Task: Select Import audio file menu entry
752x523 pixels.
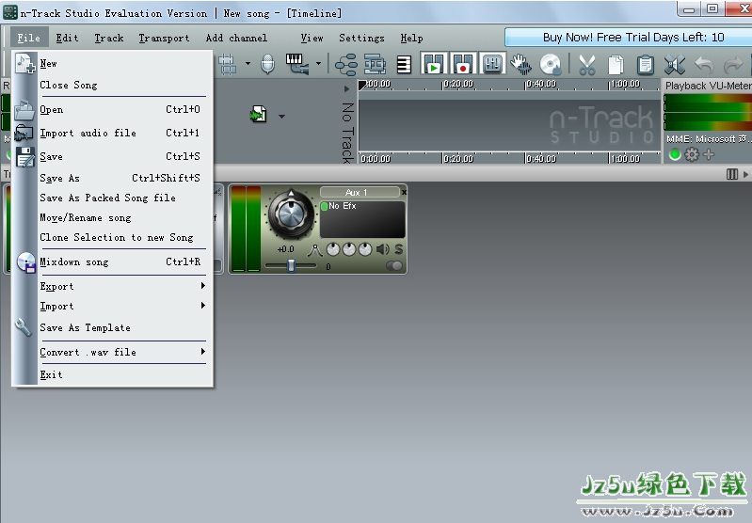Action: (x=112, y=133)
